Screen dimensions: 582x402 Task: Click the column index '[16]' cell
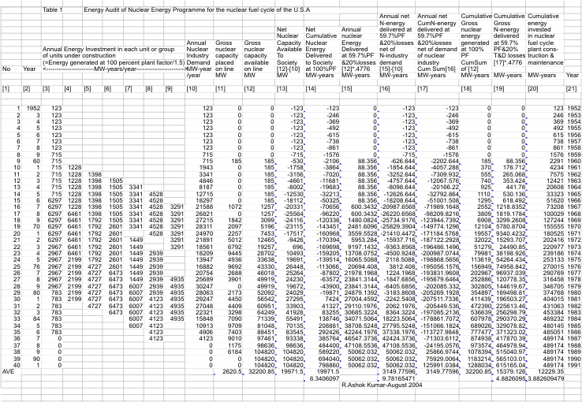pos(385,88)
